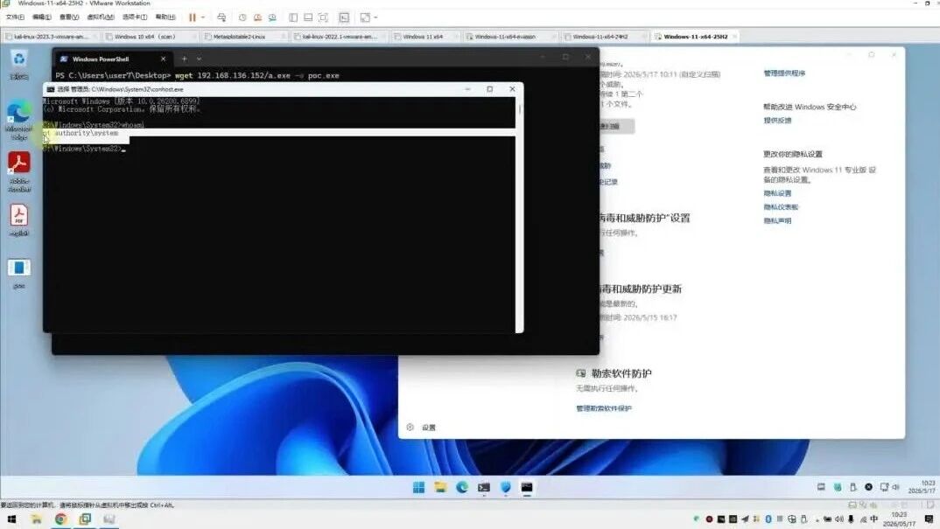Click the Recycle Bin desktop icon

click(x=19, y=66)
